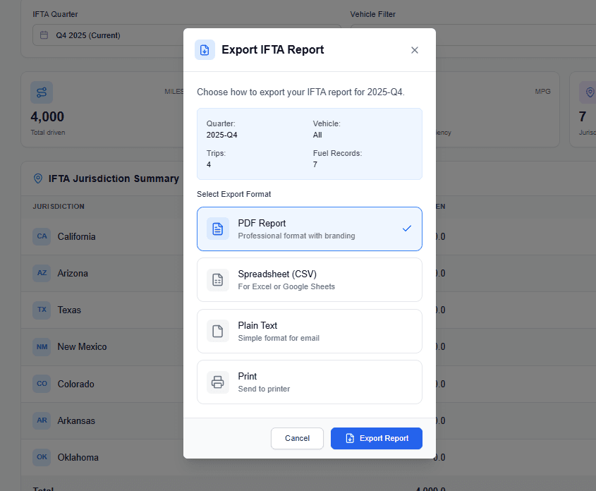Click the download icon in the dialog header
This screenshot has height=491, width=596.
pos(205,49)
